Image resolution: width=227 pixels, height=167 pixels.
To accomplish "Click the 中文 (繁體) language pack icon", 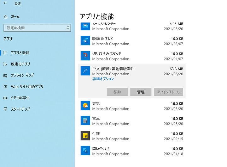I will tap(85, 71).
